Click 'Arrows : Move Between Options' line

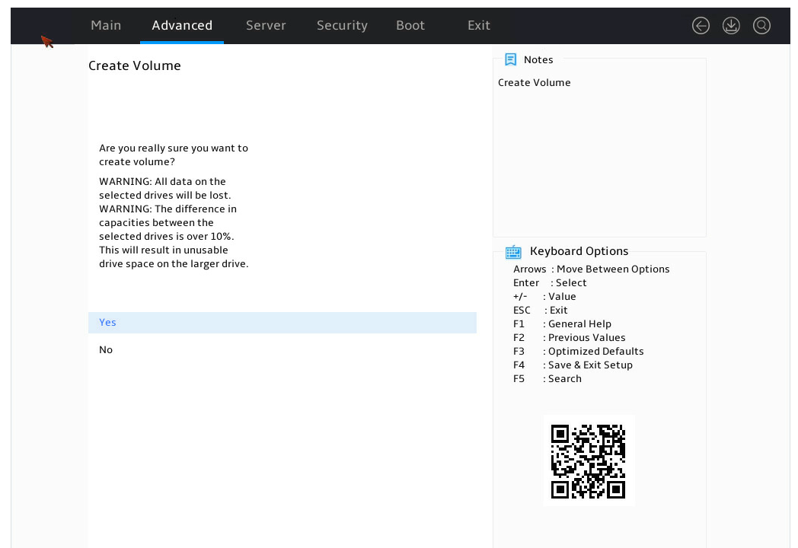pyautogui.click(x=592, y=269)
